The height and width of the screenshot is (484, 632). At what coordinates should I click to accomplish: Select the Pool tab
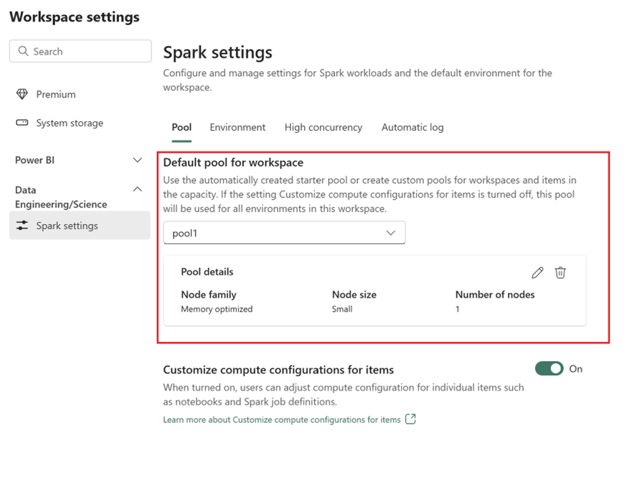(181, 127)
